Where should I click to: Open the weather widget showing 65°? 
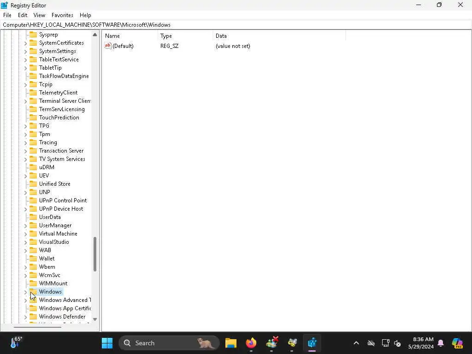[x=16, y=343]
